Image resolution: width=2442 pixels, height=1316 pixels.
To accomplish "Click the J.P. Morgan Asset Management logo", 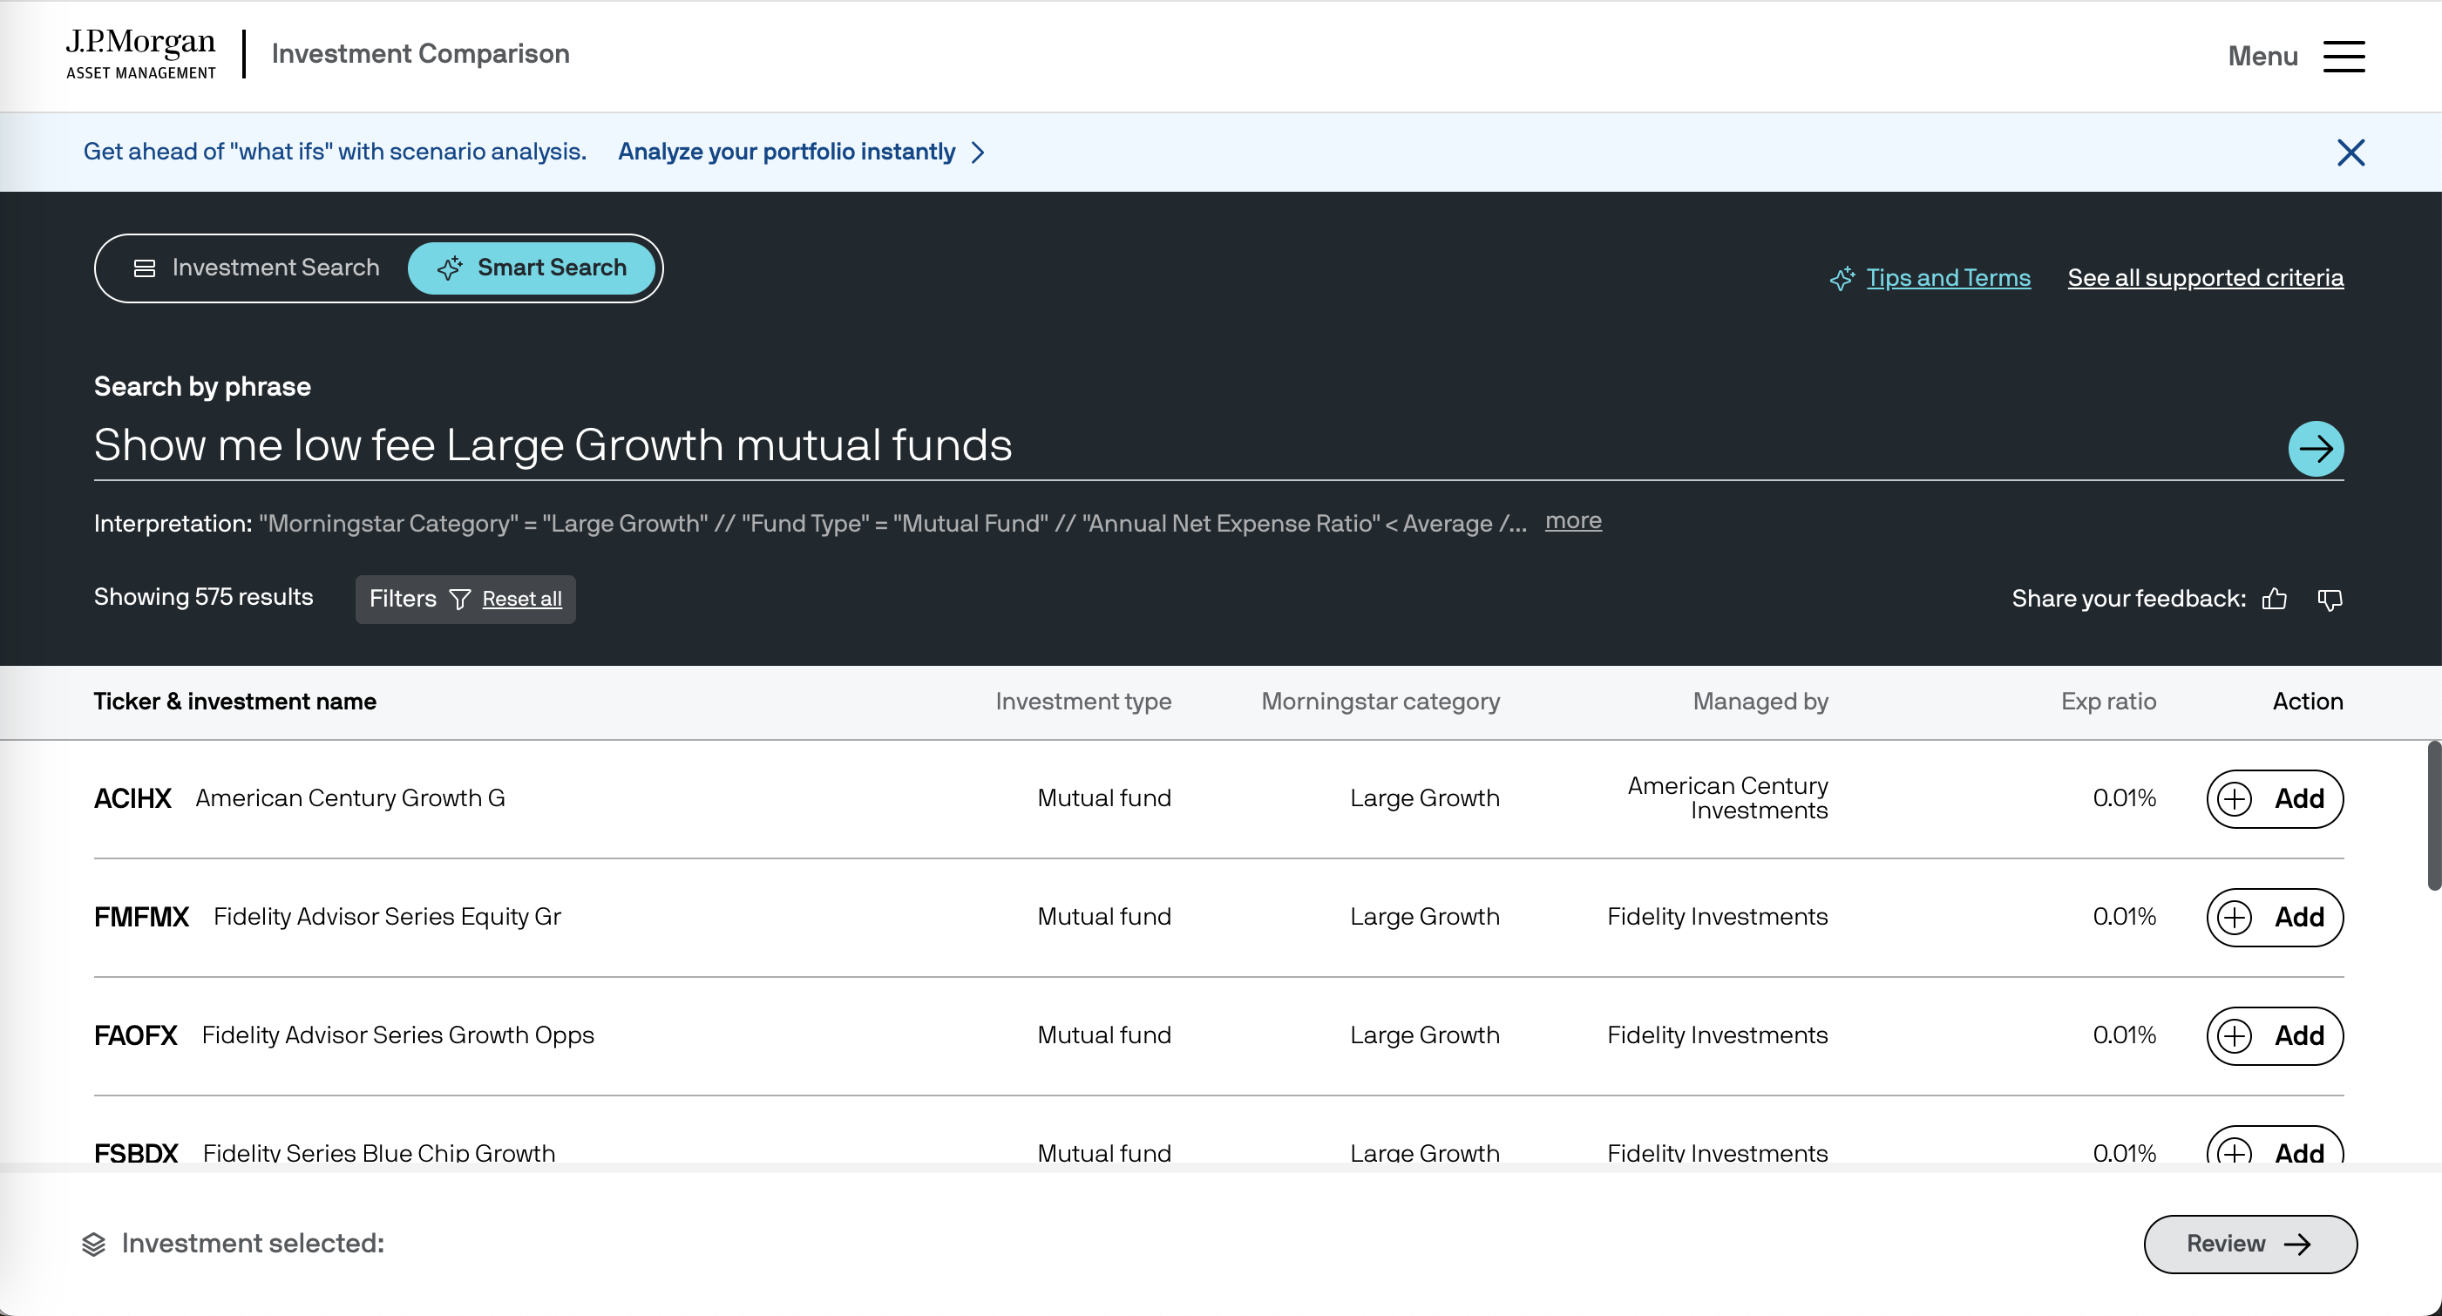I will coord(141,54).
